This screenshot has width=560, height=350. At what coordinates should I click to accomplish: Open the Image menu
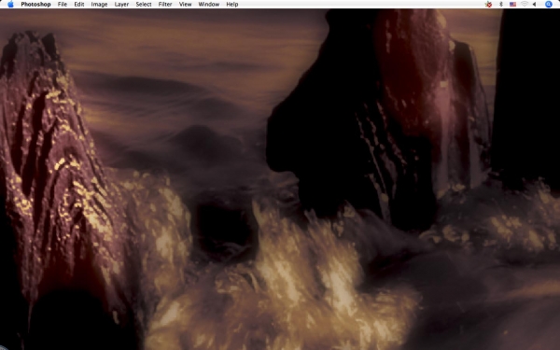point(99,5)
